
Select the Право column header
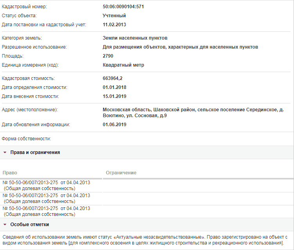click(10, 173)
